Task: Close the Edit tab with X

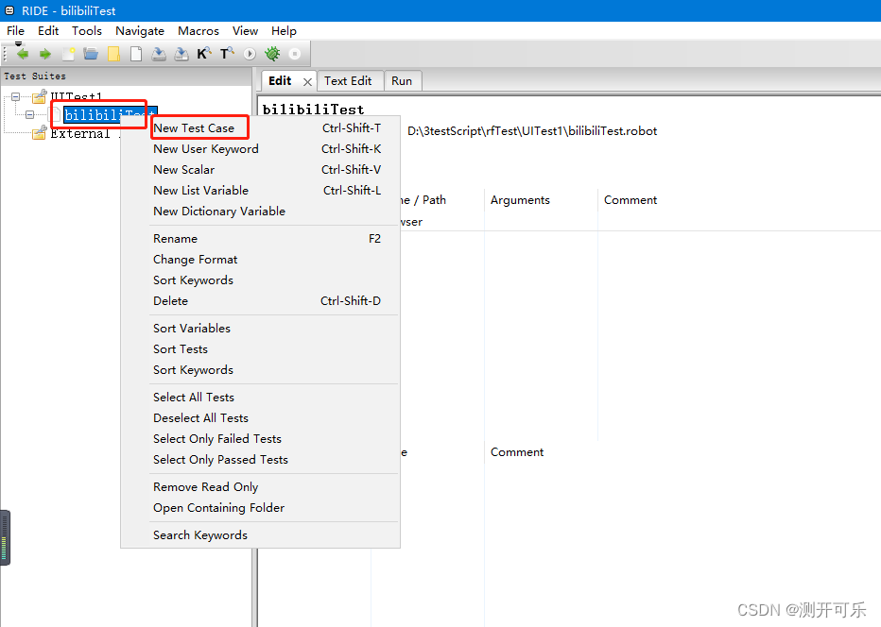Action: click(307, 82)
